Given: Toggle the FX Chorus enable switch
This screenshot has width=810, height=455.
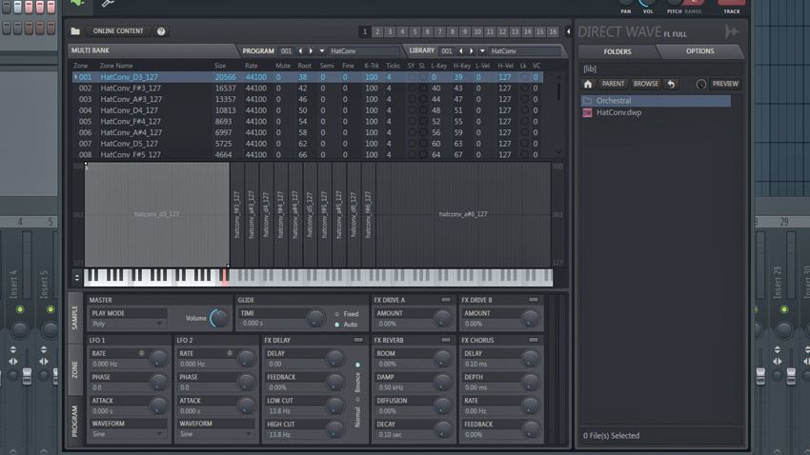Looking at the screenshot, I should [x=533, y=340].
